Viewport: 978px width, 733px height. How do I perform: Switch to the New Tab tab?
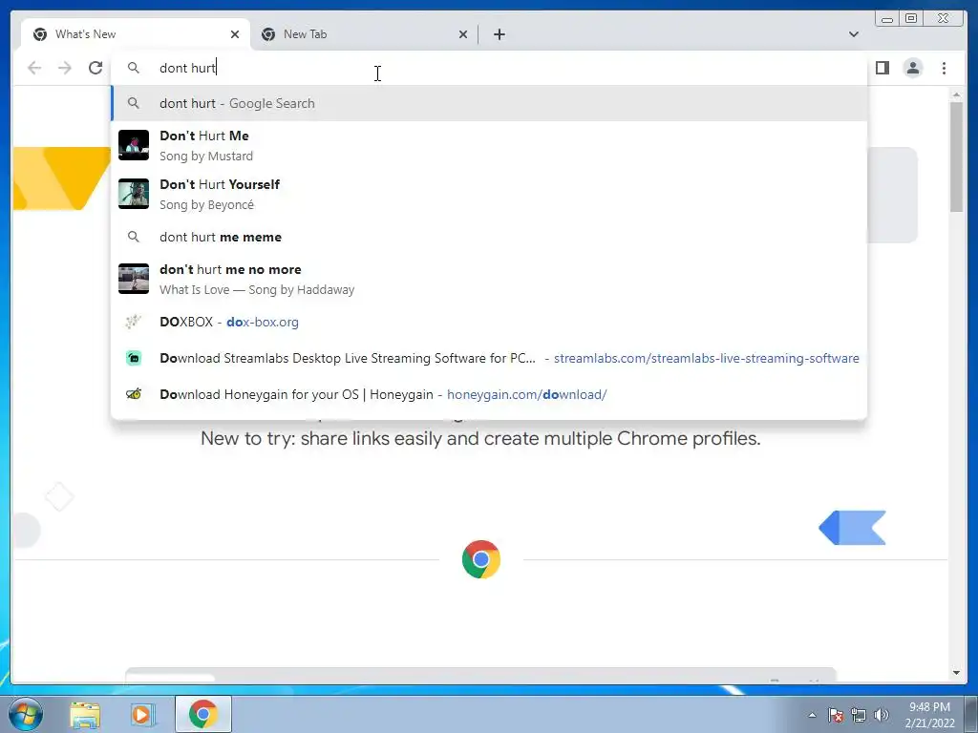[x=364, y=34]
